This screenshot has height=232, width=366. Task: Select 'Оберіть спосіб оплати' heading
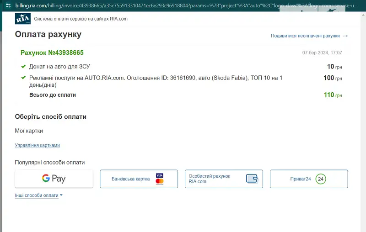(x=51, y=116)
